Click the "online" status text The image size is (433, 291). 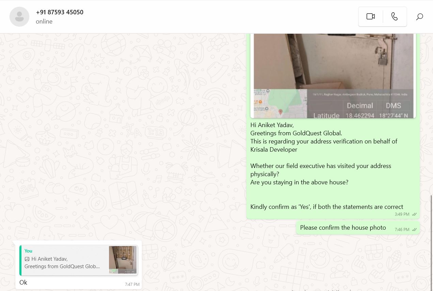pos(44,21)
